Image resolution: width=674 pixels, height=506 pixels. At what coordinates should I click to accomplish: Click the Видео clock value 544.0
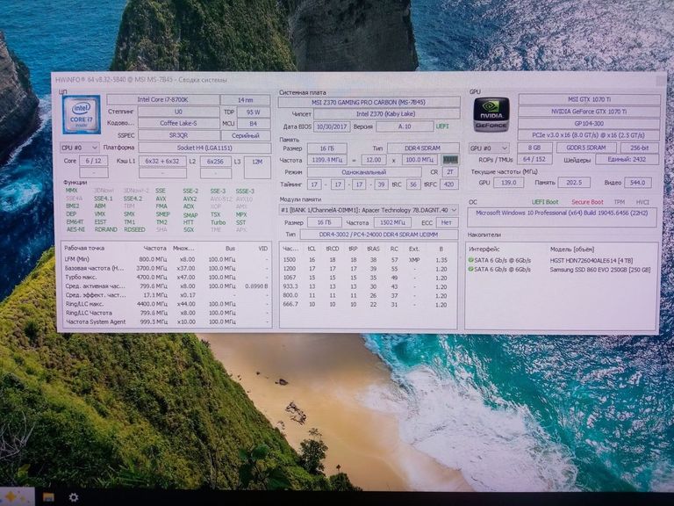(x=637, y=183)
